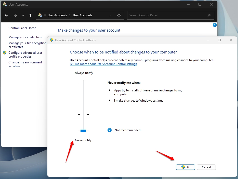Maximize the User Accounts window

coord(200,5)
